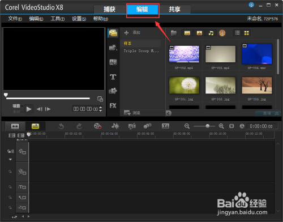
Task: Open the Instant Project library icon
Action: click(x=113, y=48)
